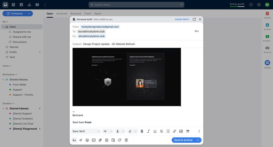Open more formatting options menu
This screenshot has height=147, width=273.
point(199,131)
